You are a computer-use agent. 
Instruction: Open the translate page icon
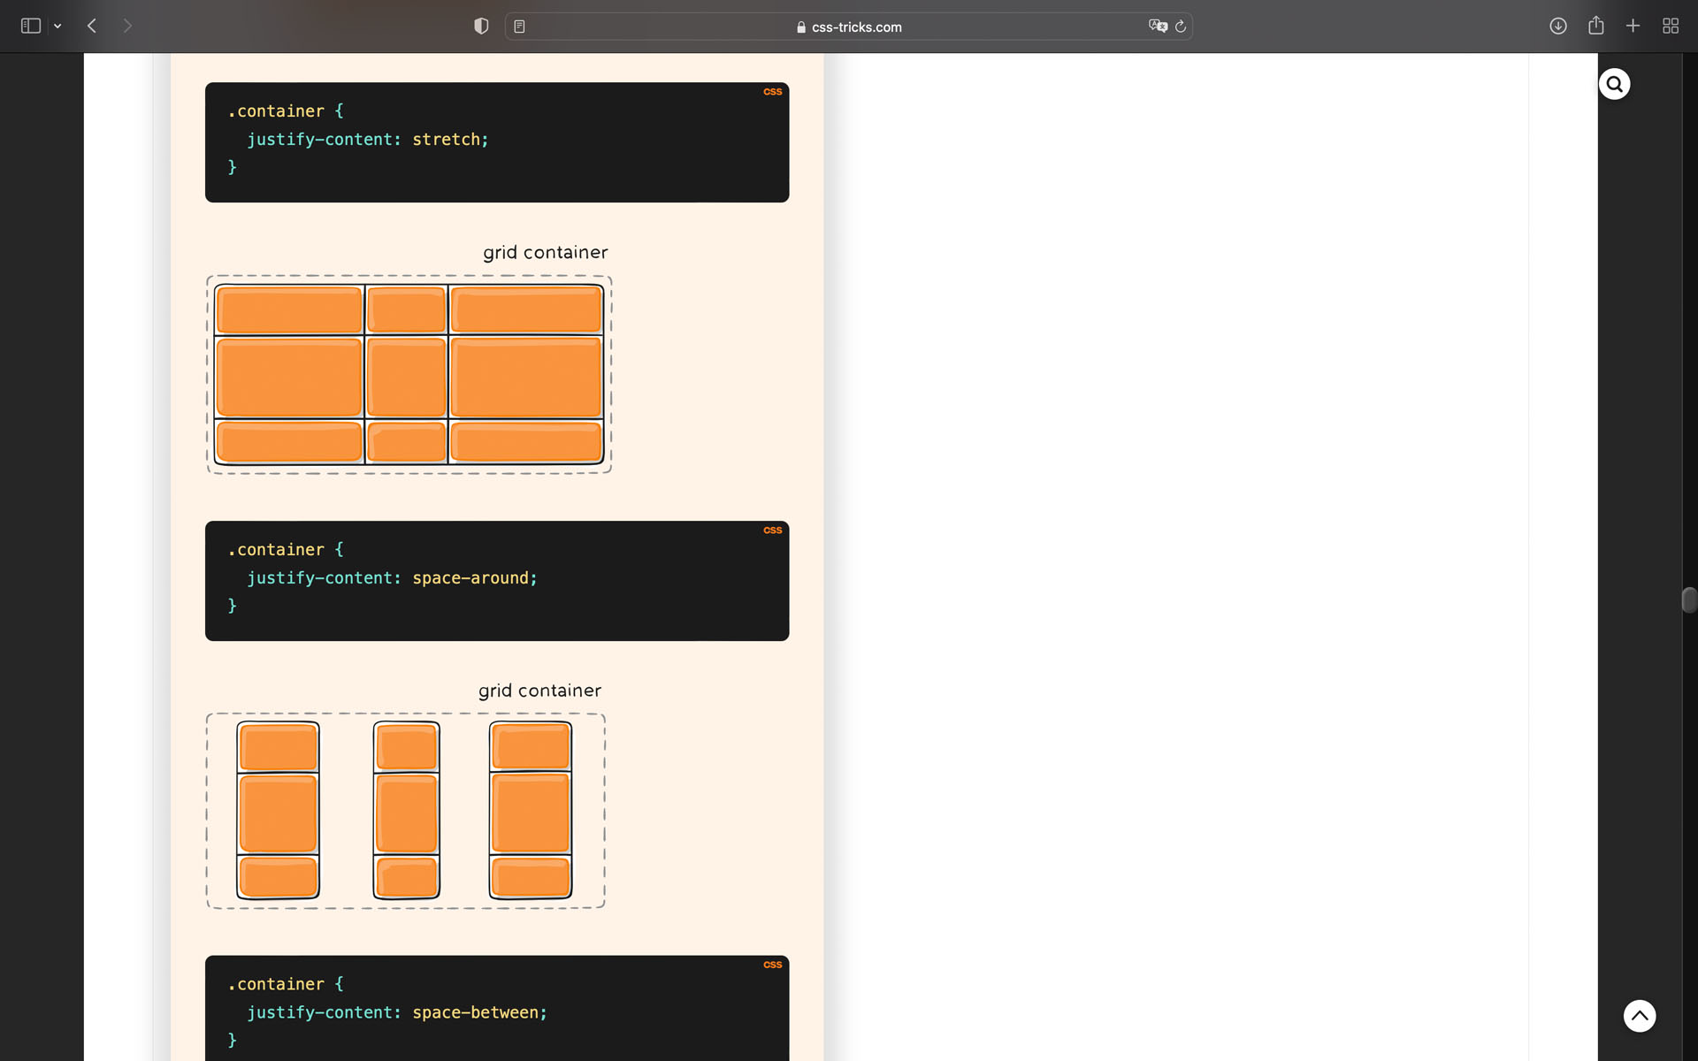point(1158,27)
